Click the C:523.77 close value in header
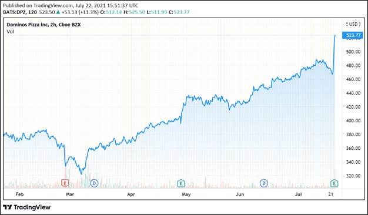Screen dimensions: 368x215 point(179,12)
